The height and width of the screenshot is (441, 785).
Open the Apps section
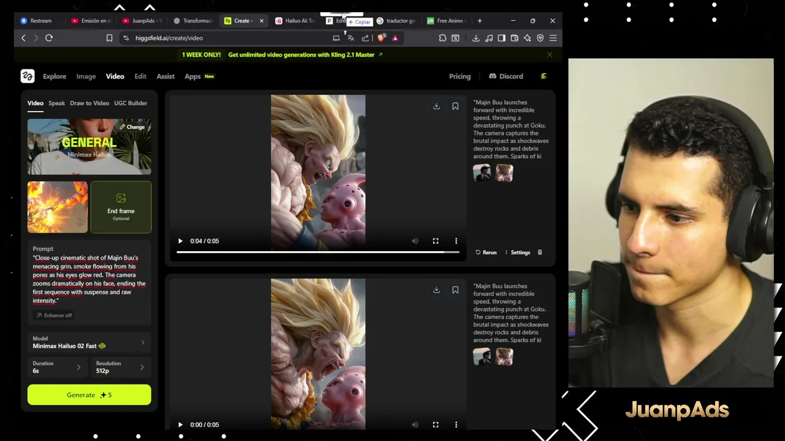(x=193, y=77)
